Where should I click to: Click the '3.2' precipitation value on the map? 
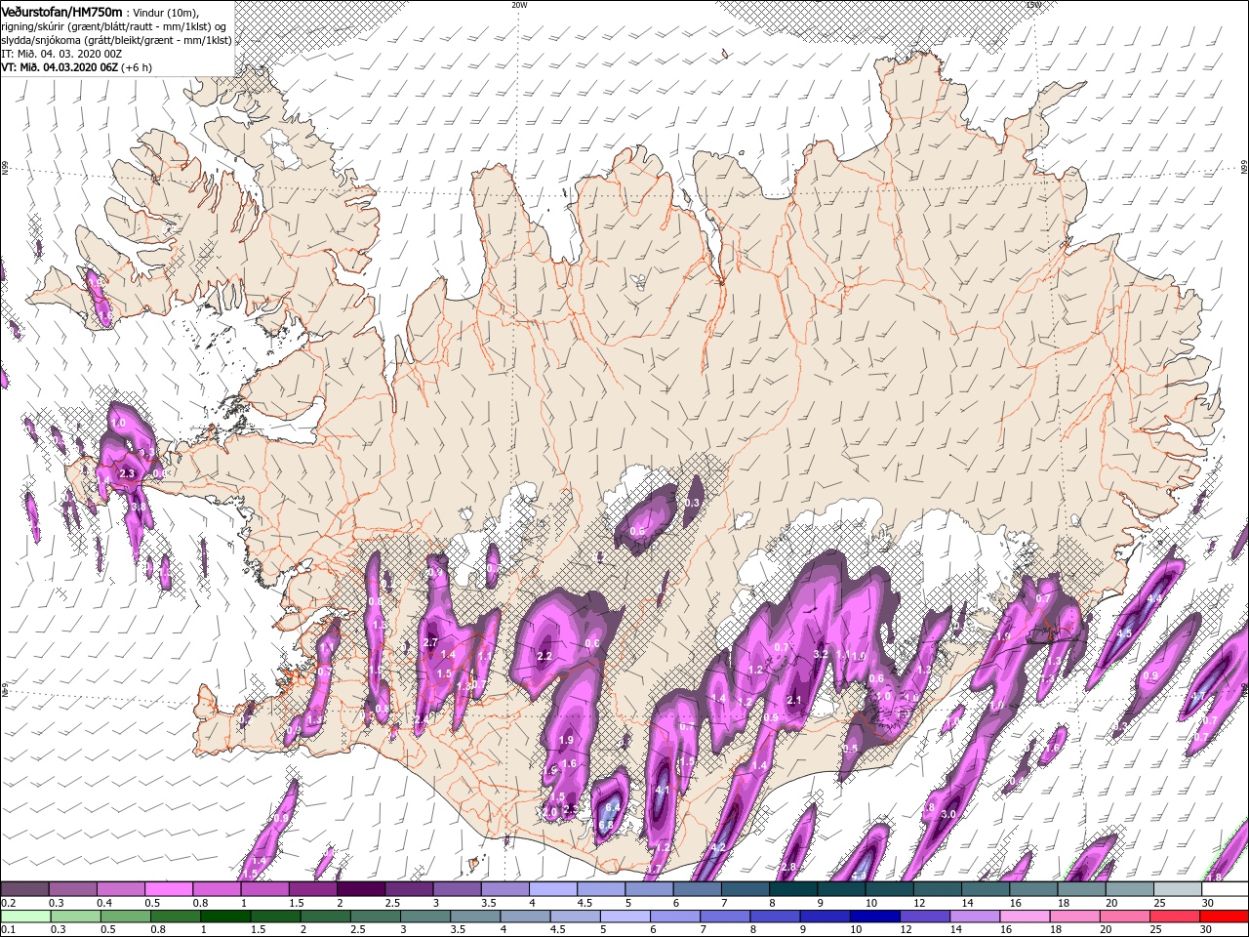[x=821, y=653]
